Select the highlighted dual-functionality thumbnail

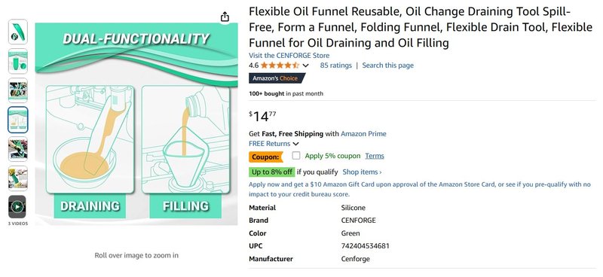point(17,120)
